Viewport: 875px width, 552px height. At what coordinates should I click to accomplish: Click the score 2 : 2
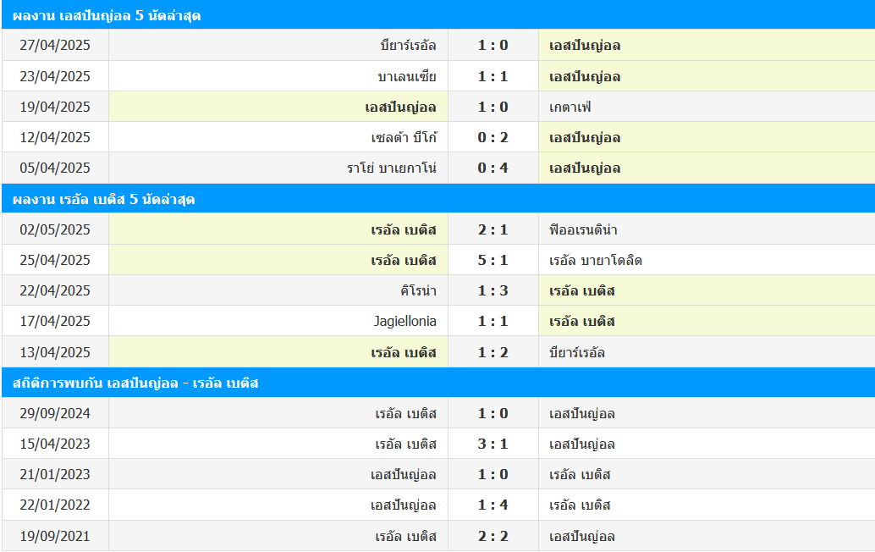click(x=493, y=537)
